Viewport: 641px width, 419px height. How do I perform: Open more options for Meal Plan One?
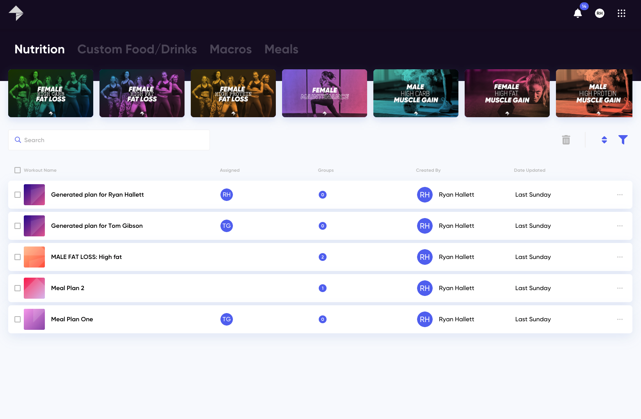click(x=620, y=319)
